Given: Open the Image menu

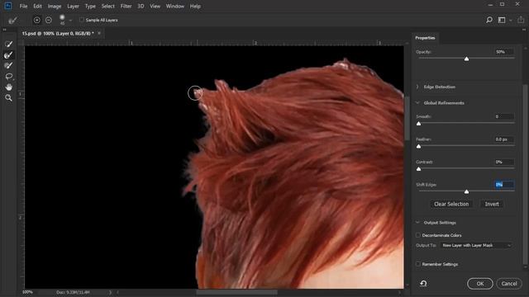Looking at the screenshot, I should pyautogui.click(x=55, y=6).
